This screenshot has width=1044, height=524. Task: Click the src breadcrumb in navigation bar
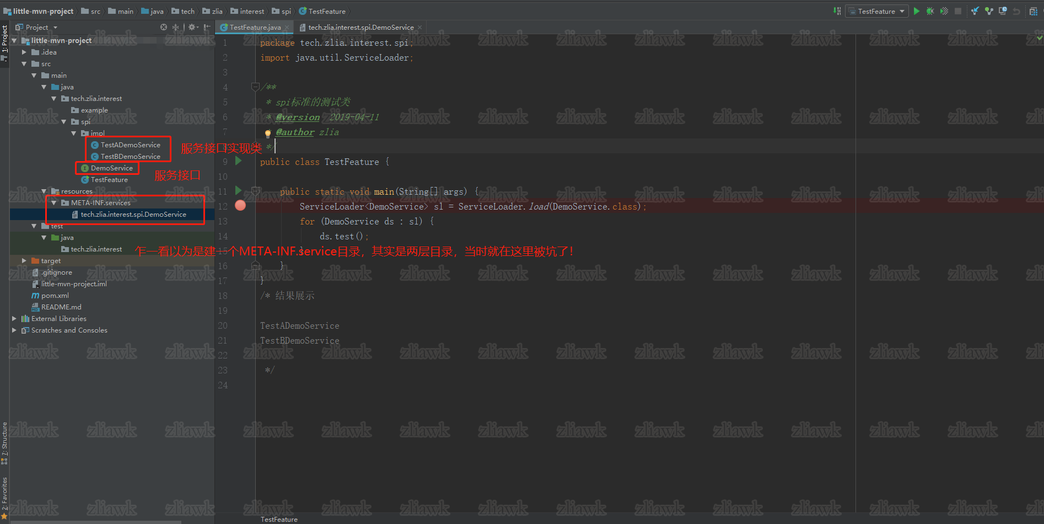tap(92, 11)
